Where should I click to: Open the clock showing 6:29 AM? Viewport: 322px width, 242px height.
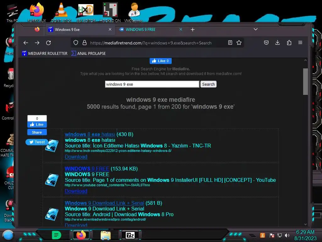point(305,235)
